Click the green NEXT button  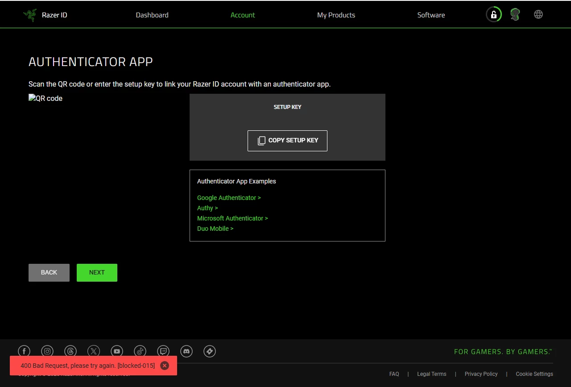click(97, 273)
